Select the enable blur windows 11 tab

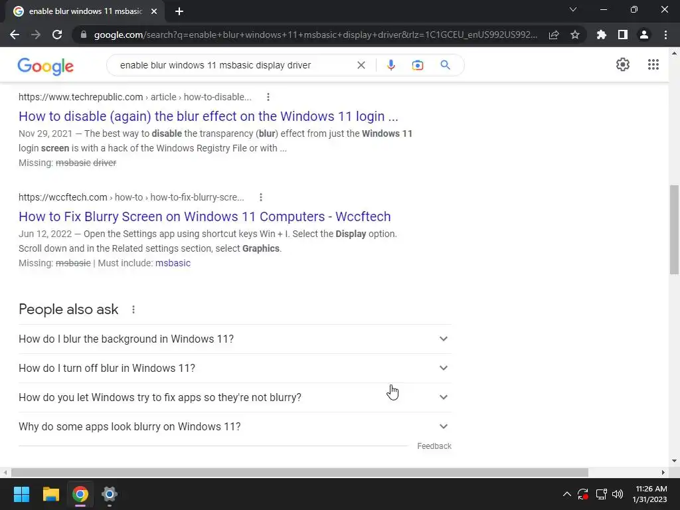pyautogui.click(x=85, y=12)
